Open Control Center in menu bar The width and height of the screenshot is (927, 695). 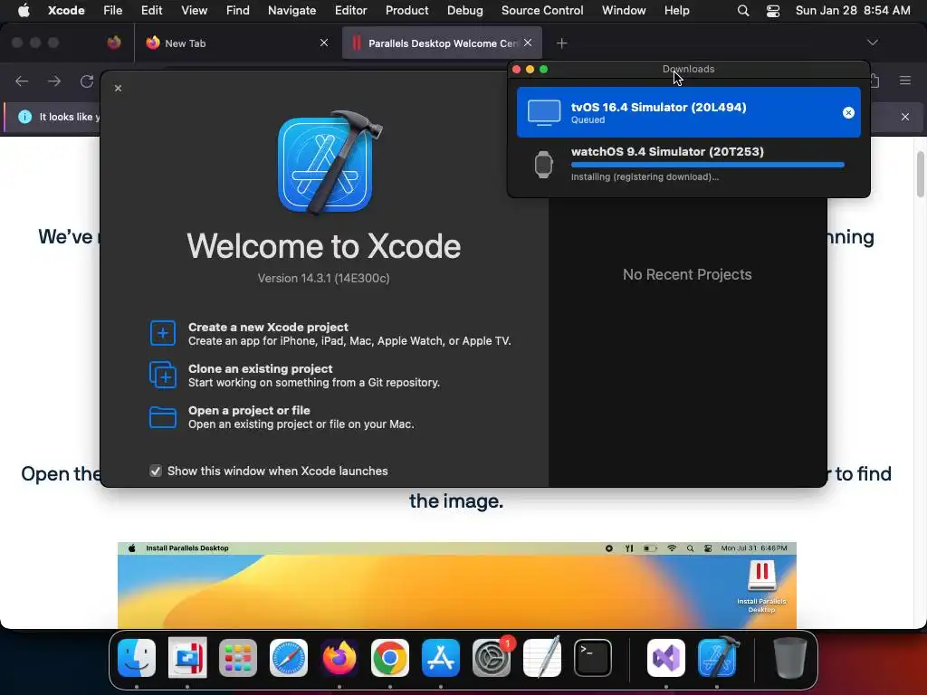[773, 11]
